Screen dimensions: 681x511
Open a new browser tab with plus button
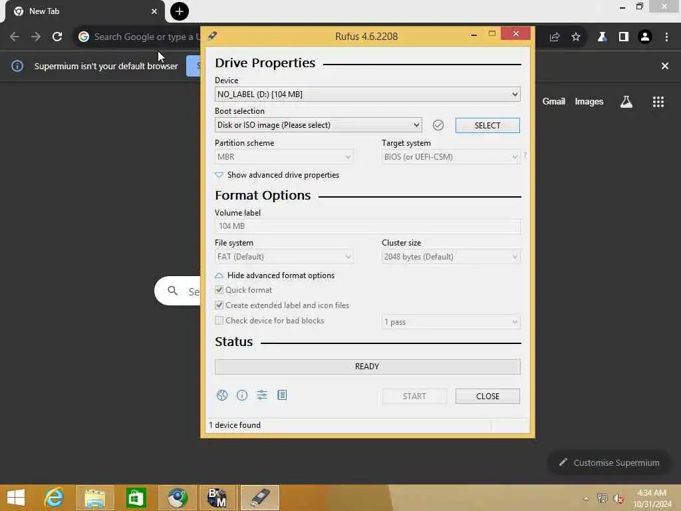point(180,11)
